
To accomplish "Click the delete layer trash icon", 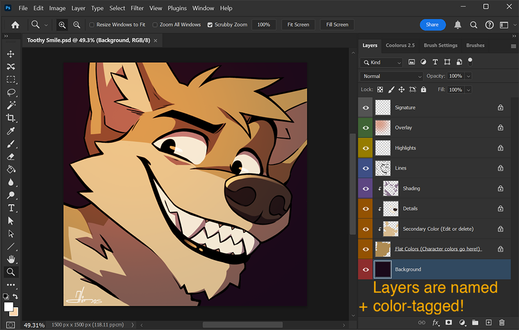I will click(501, 323).
